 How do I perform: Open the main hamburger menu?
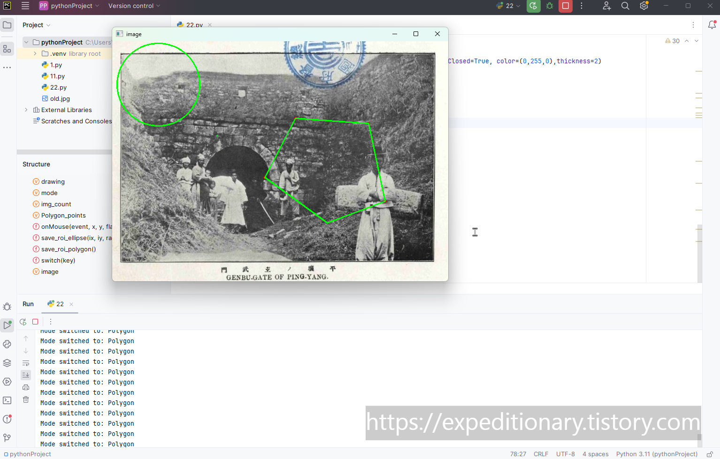(x=25, y=6)
